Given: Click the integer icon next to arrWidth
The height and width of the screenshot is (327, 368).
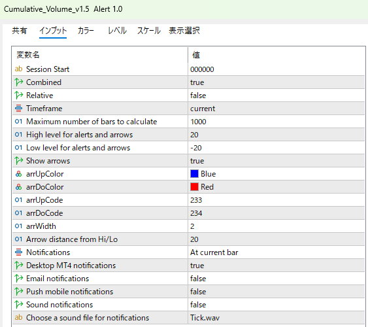Looking at the screenshot, I should coord(18,226).
